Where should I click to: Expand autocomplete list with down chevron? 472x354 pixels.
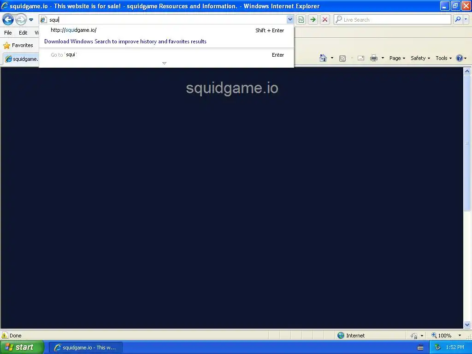coord(165,63)
